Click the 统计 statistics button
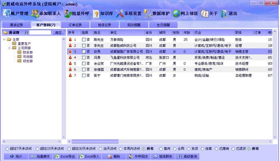 pos(16,156)
